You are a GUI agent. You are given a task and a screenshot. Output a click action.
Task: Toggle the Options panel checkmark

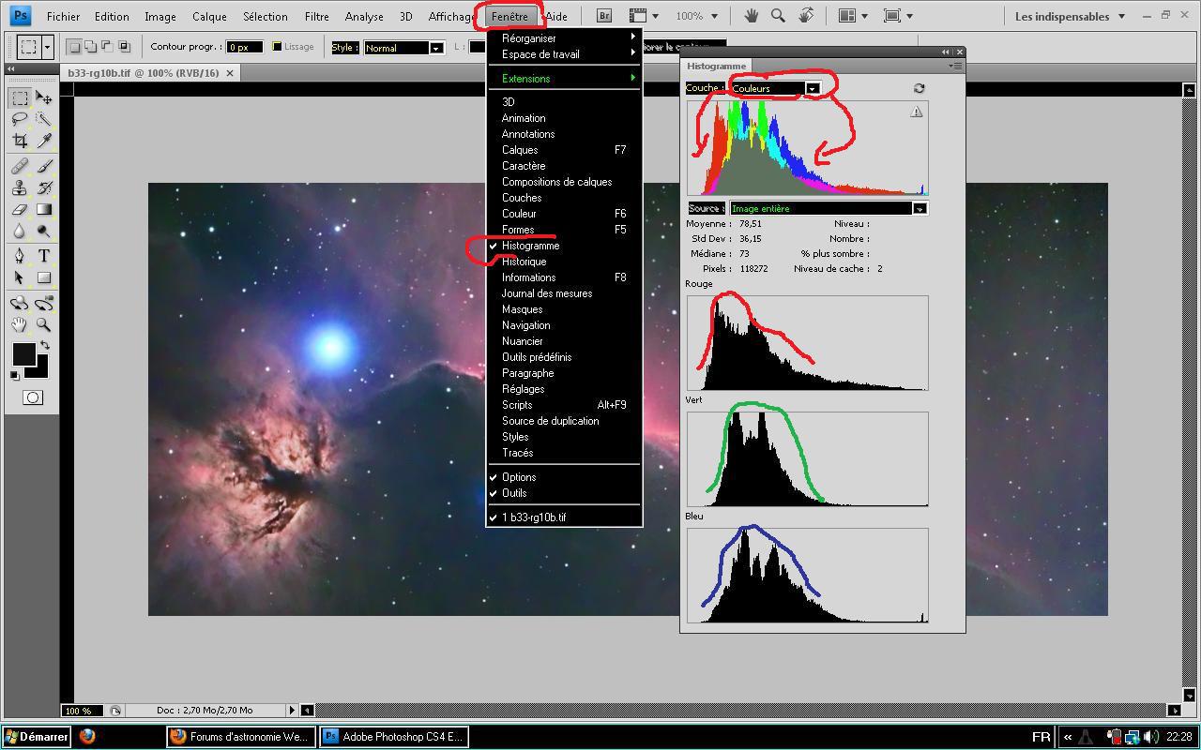click(x=519, y=477)
